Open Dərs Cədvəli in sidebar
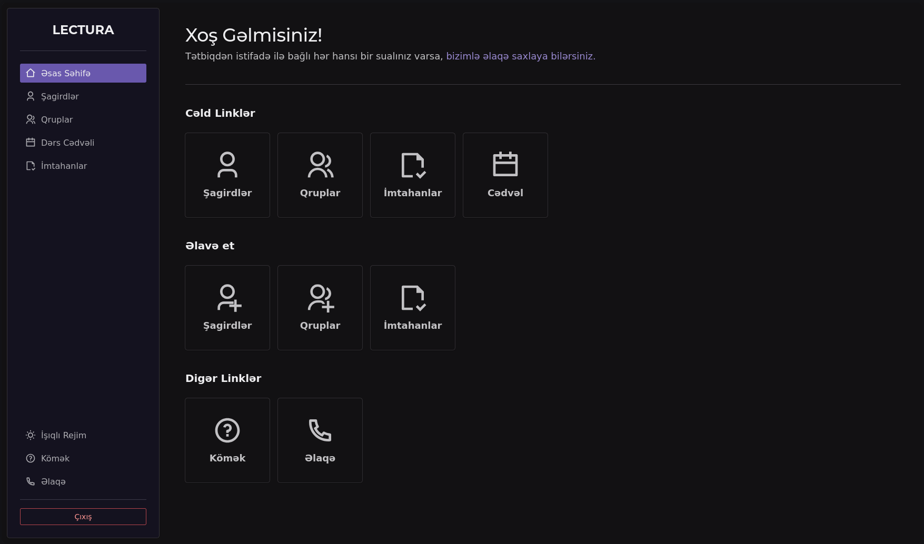The image size is (924, 544). click(x=67, y=143)
